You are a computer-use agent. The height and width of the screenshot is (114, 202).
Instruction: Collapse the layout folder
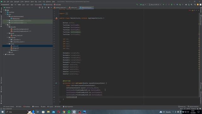(7, 33)
